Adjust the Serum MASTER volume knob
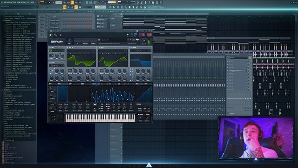The height and width of the screenshot is (168, 298). [x=144, y=41]
